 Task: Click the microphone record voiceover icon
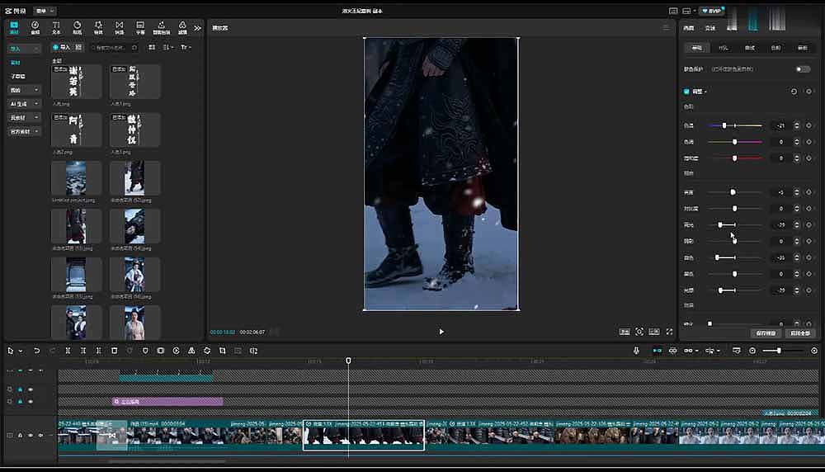click(x=636, y=351)
